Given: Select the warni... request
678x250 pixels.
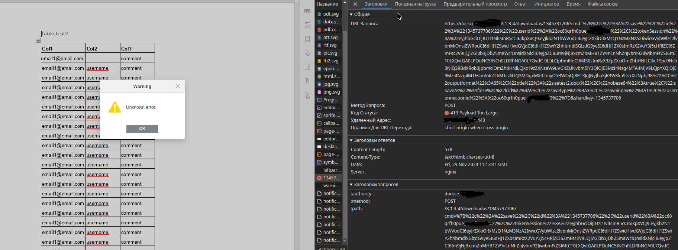Looking at the screenshot, I should pyautogui.click(x=329, y=186).
